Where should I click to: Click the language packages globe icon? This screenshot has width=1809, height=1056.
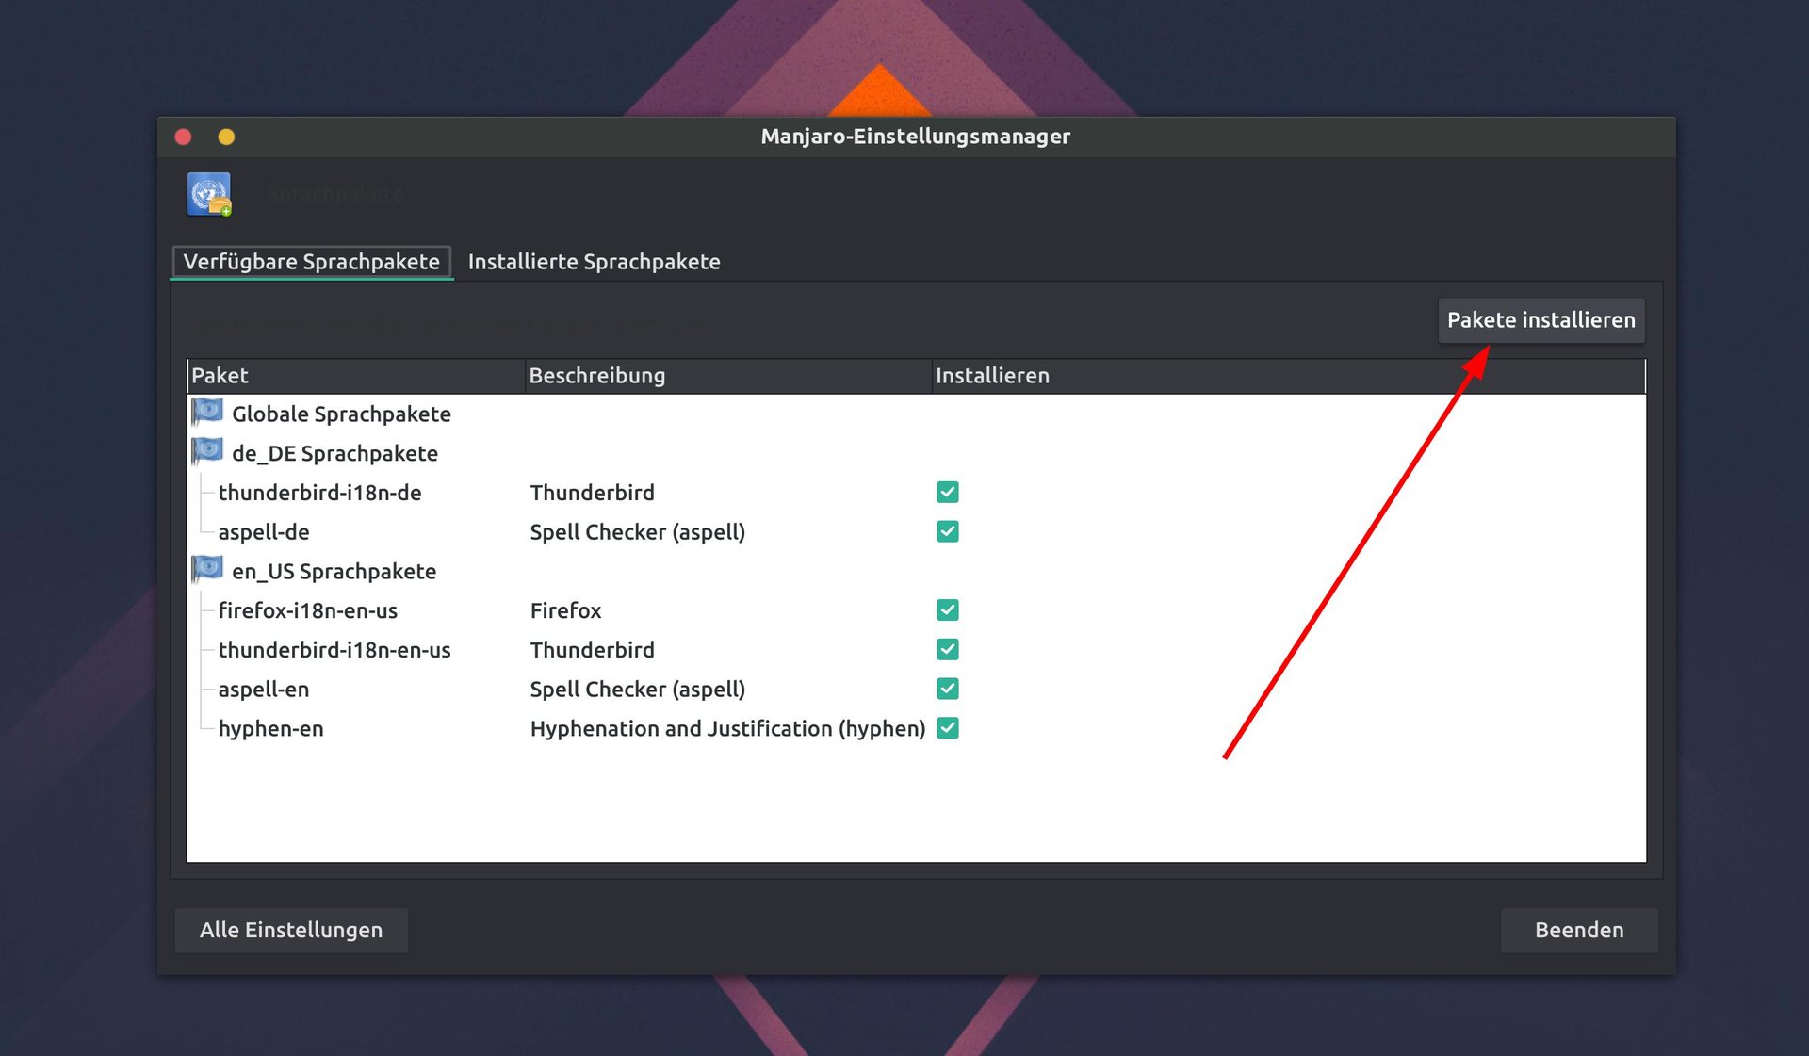coord(208,194)
